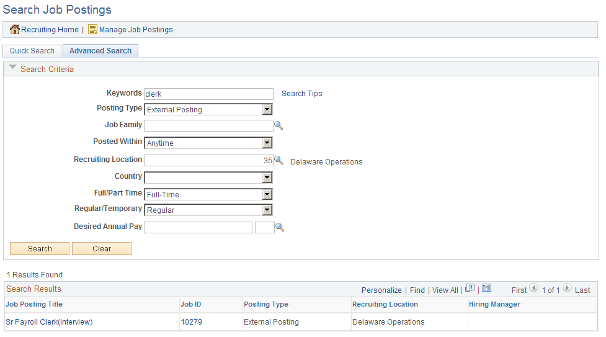Viewport: 606px width, 337px height.
Task: Click the Search button
Action: (40, 248)
